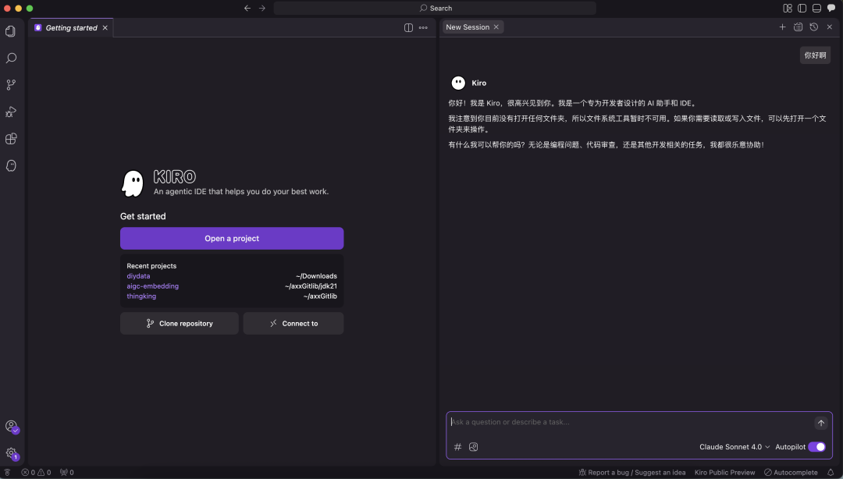Open the Accounts menu icon
The height and width of the screenshot is (479, 843).
click(11, 426)
